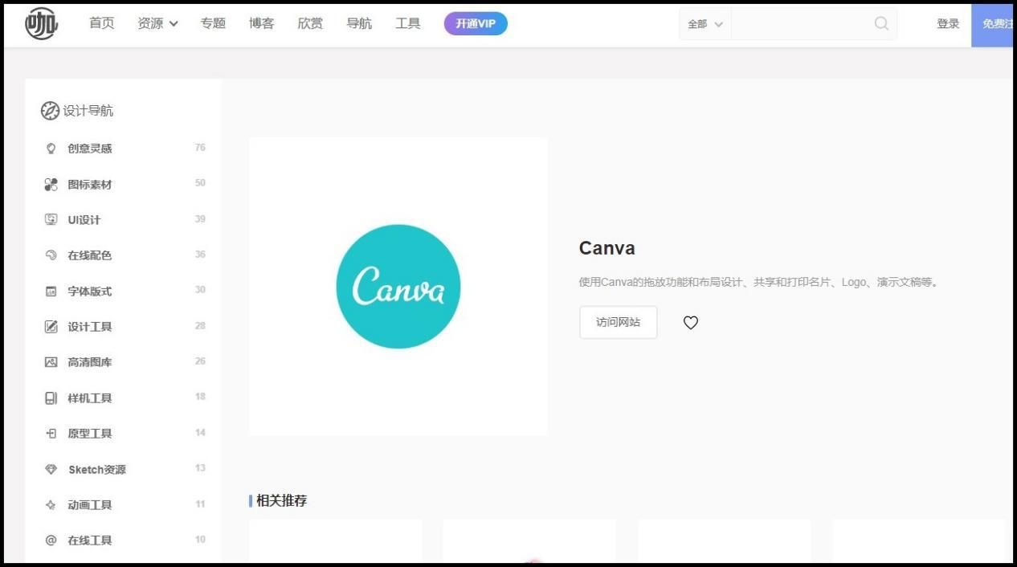
Task: Open the 高清图库 category link
Action: click(x=90, y=362)
